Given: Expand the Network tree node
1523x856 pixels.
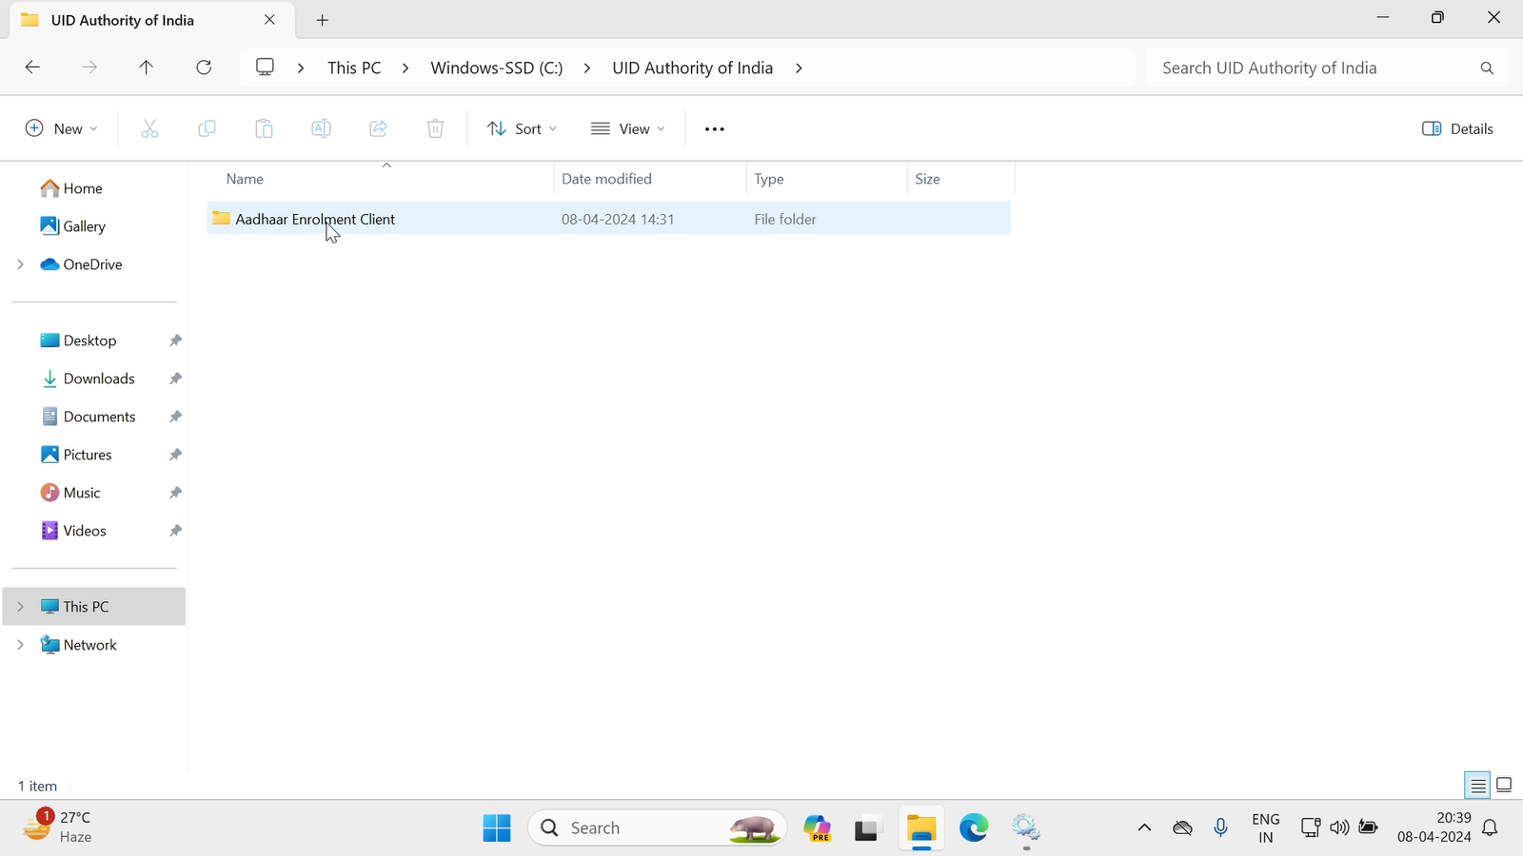Looking at the screenshot, I should pos(20,645).
